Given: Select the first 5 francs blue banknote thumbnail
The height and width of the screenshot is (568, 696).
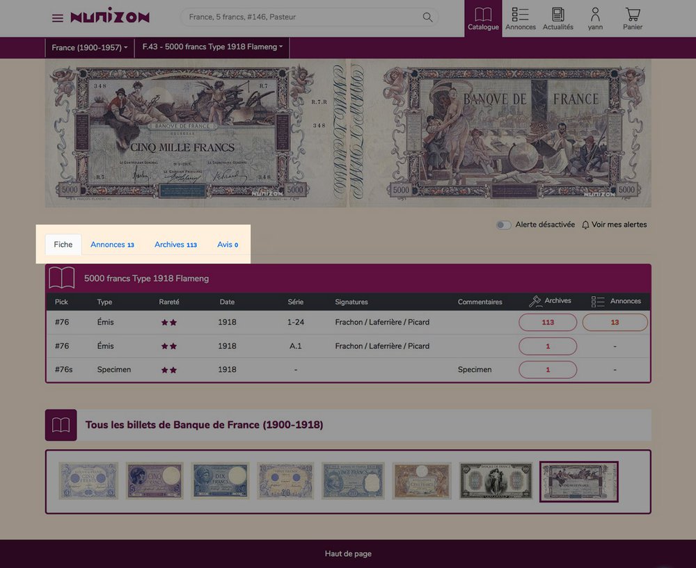Looking at the screenshot, I should pyautogui.click(x=89, y=480).
